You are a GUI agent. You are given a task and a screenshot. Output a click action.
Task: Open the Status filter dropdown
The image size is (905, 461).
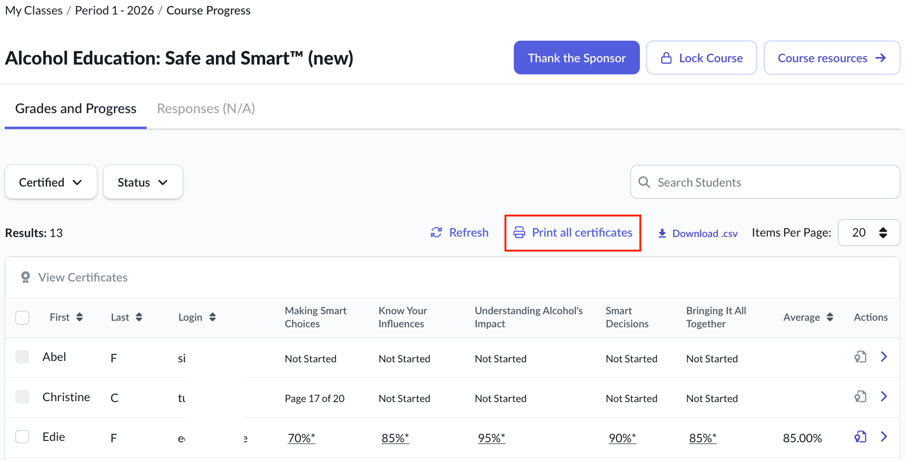[x=143, y=182]
